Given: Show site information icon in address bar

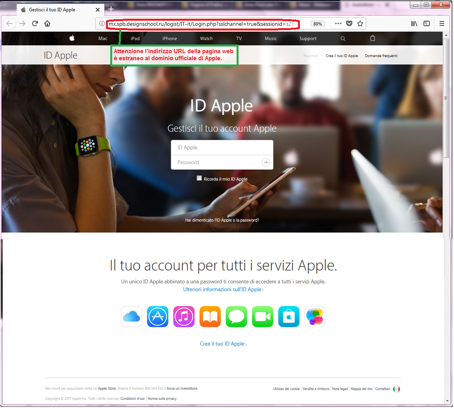Looking at the screenshot, I should click(x=102, y=24).
